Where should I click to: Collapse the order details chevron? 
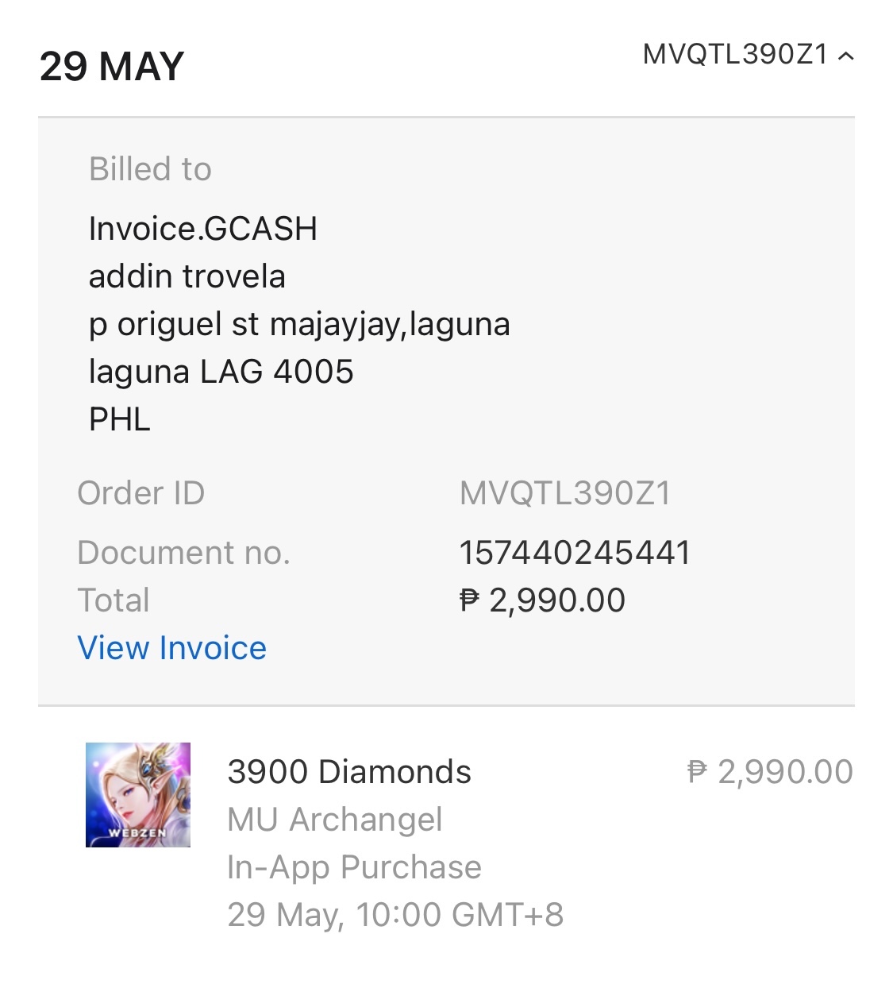[x=846, y=56]
